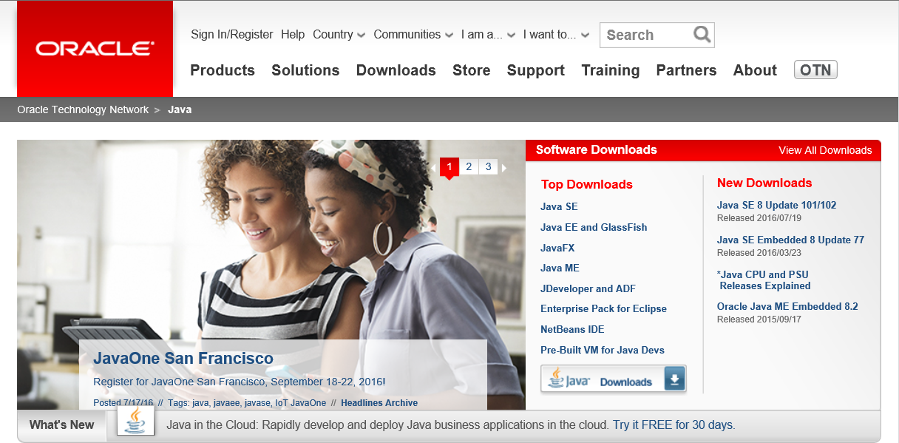
Task: Open Java CPU and PSU Releases Explained
Action: pos(764,280)
